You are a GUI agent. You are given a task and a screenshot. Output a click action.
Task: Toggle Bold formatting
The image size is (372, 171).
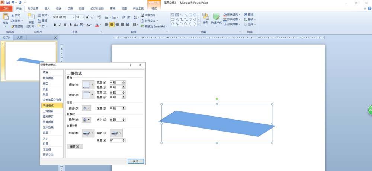coord(55,25)
